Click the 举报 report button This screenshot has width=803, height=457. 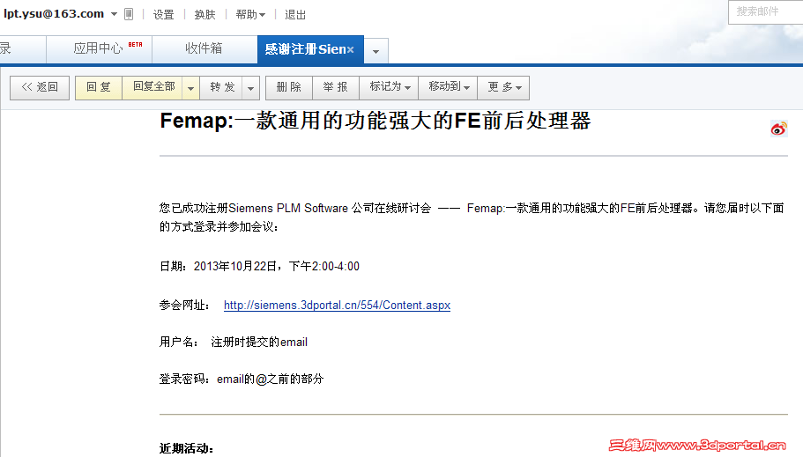[336, 87]
